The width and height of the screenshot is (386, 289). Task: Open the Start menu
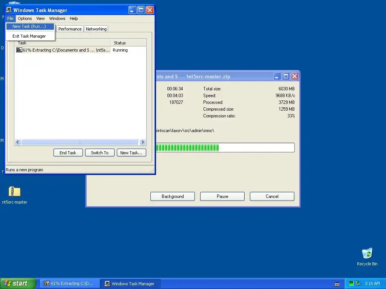[18, 283]
